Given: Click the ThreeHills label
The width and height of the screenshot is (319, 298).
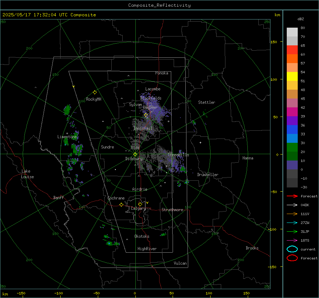Looking at the screenshot, I should [178, 155].
